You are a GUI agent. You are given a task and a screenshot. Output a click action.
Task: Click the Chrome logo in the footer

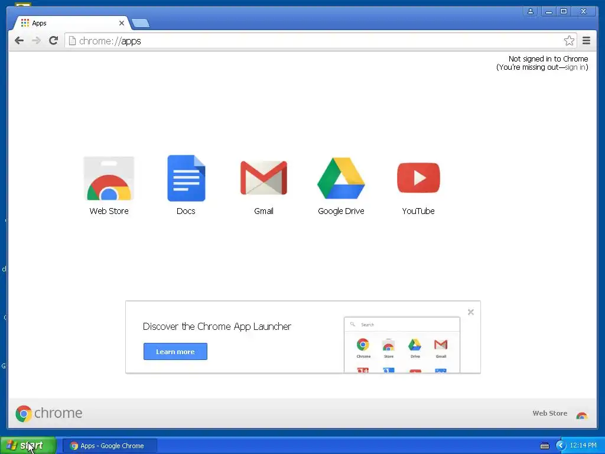click(49, 413)
